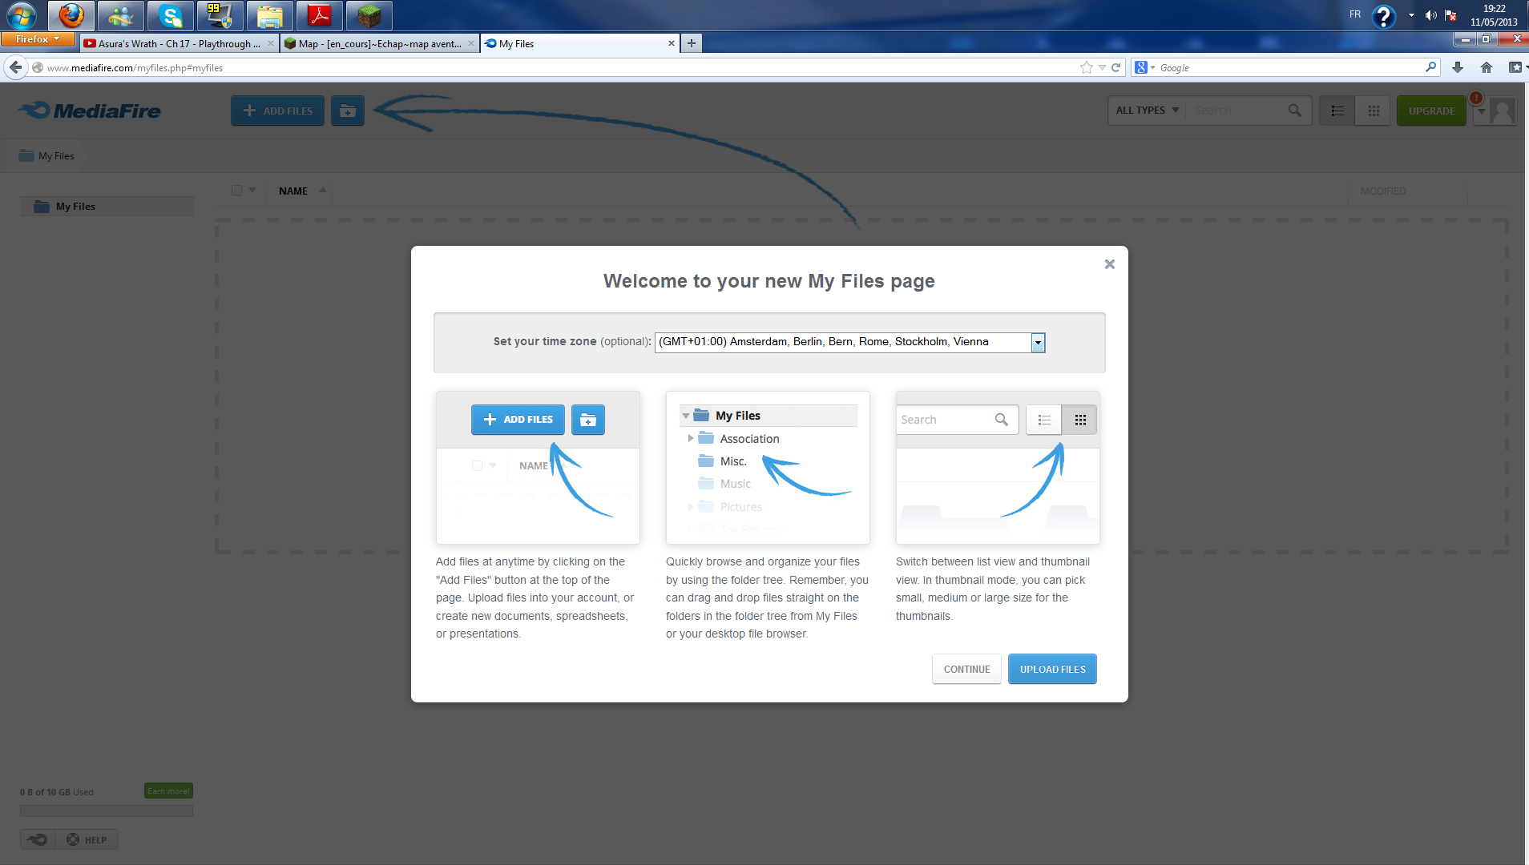Click Add Files in the page header
The width and height of the screenshot is (1529, 865).
(277, 111)
